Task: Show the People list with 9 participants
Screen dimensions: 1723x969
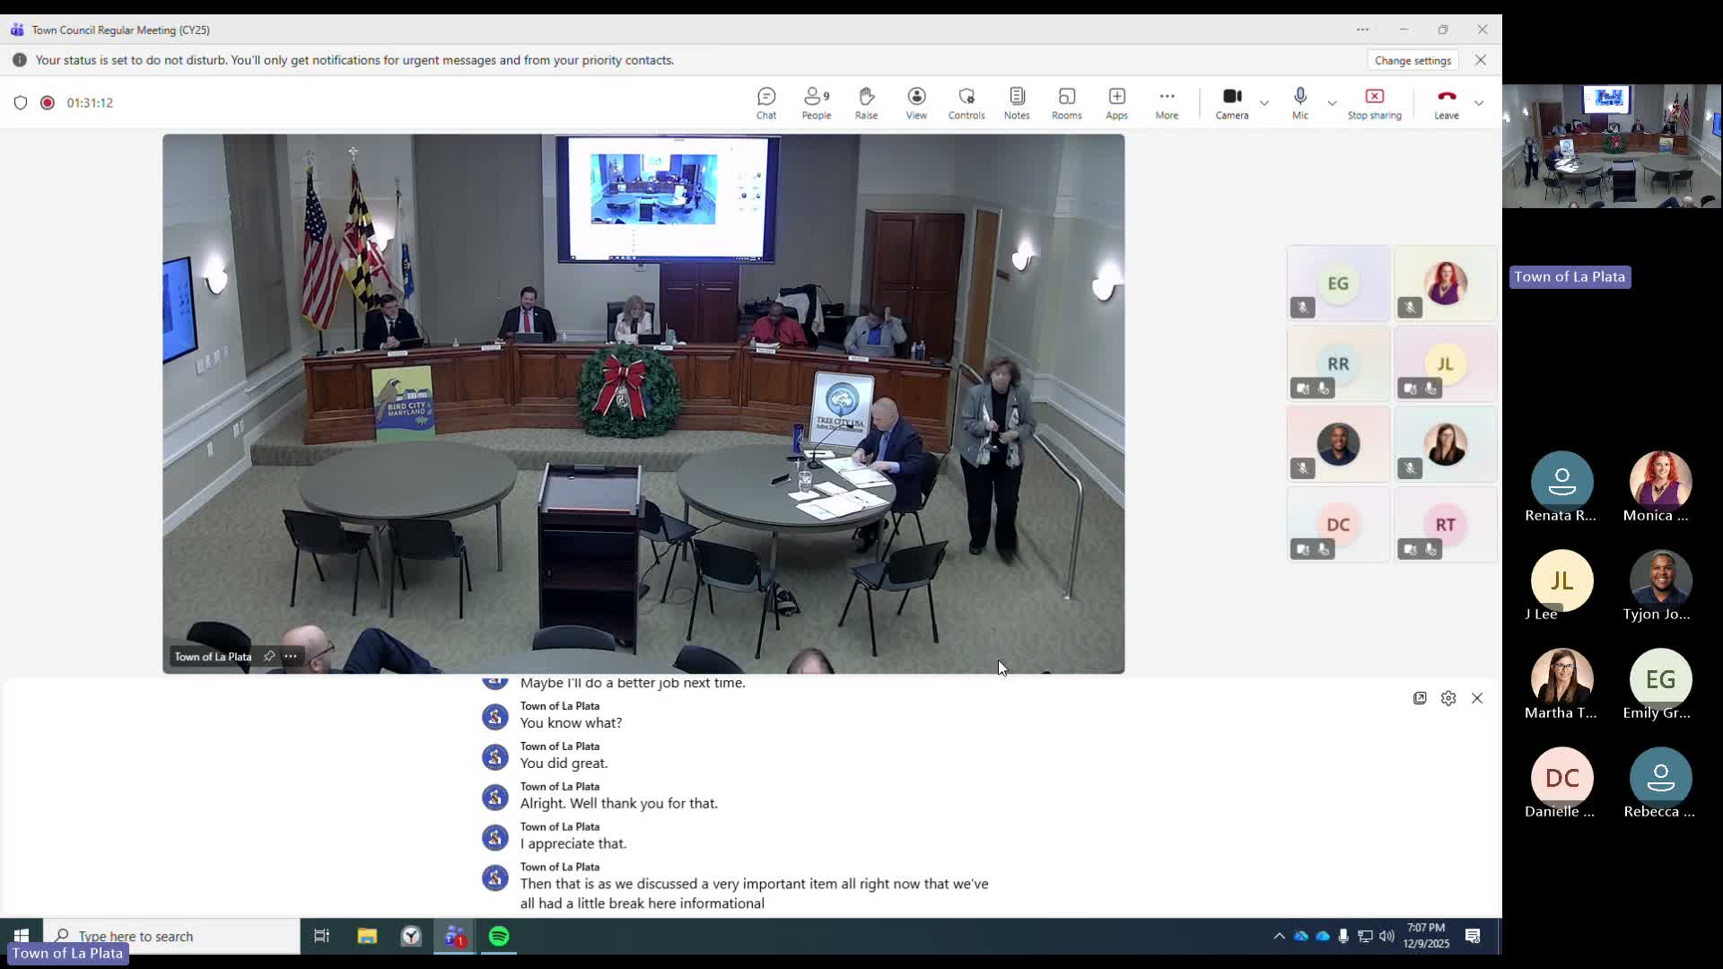Action: coord(816,102)
